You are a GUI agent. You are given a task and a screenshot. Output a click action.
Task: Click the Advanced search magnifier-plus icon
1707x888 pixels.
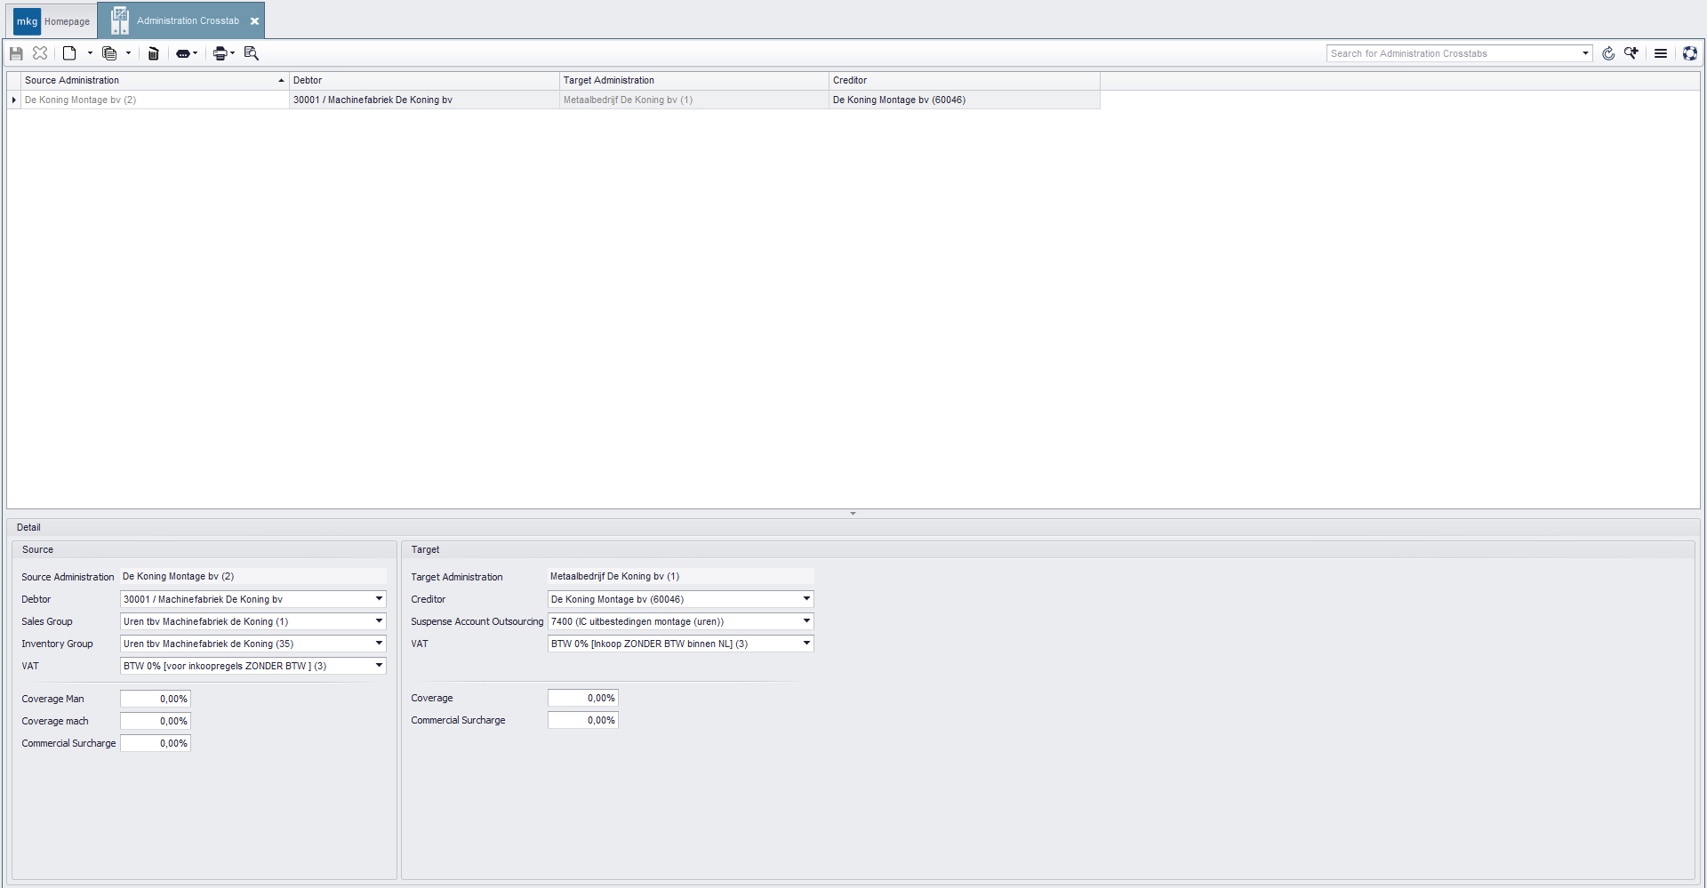tap(1631, 53)
